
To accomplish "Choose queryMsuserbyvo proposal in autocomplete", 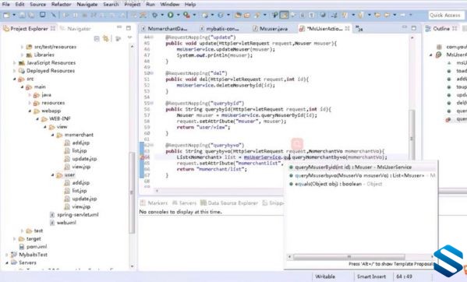I will [362, 175].
